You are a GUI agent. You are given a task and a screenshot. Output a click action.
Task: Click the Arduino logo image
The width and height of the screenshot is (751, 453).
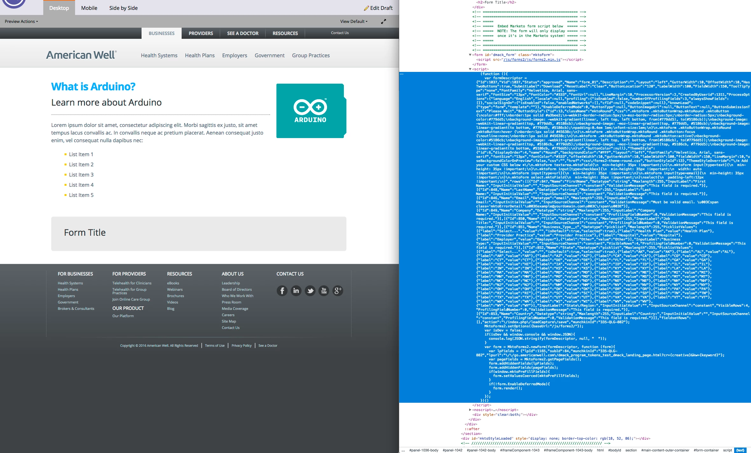click(311, 111)
